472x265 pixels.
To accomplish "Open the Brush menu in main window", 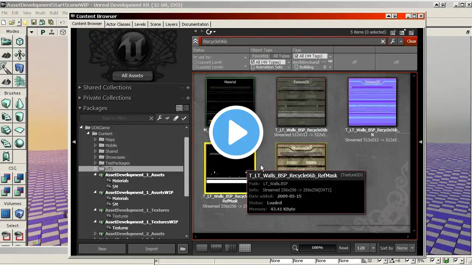I will [x=41, y=13].
